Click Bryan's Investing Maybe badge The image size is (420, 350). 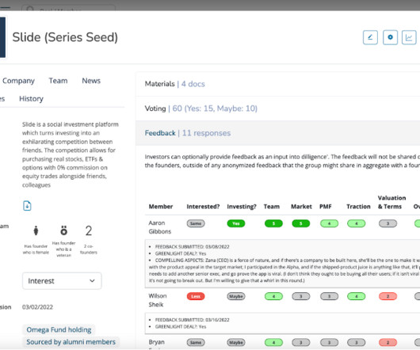click(x=236, y=342)
